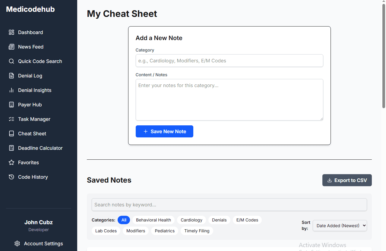Screen dimensions: 386x251
Task: Focus the Category input field
Action: [x=229, y=61]
